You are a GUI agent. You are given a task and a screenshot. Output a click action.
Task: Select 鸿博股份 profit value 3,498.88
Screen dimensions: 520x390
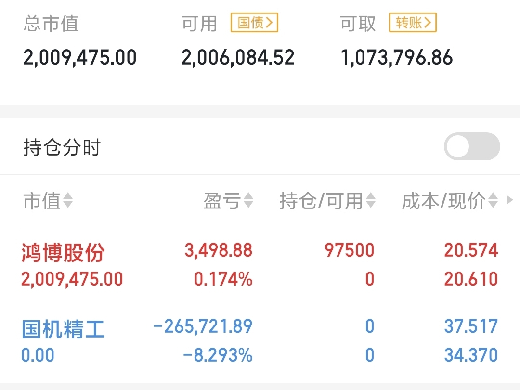point(219,250)
